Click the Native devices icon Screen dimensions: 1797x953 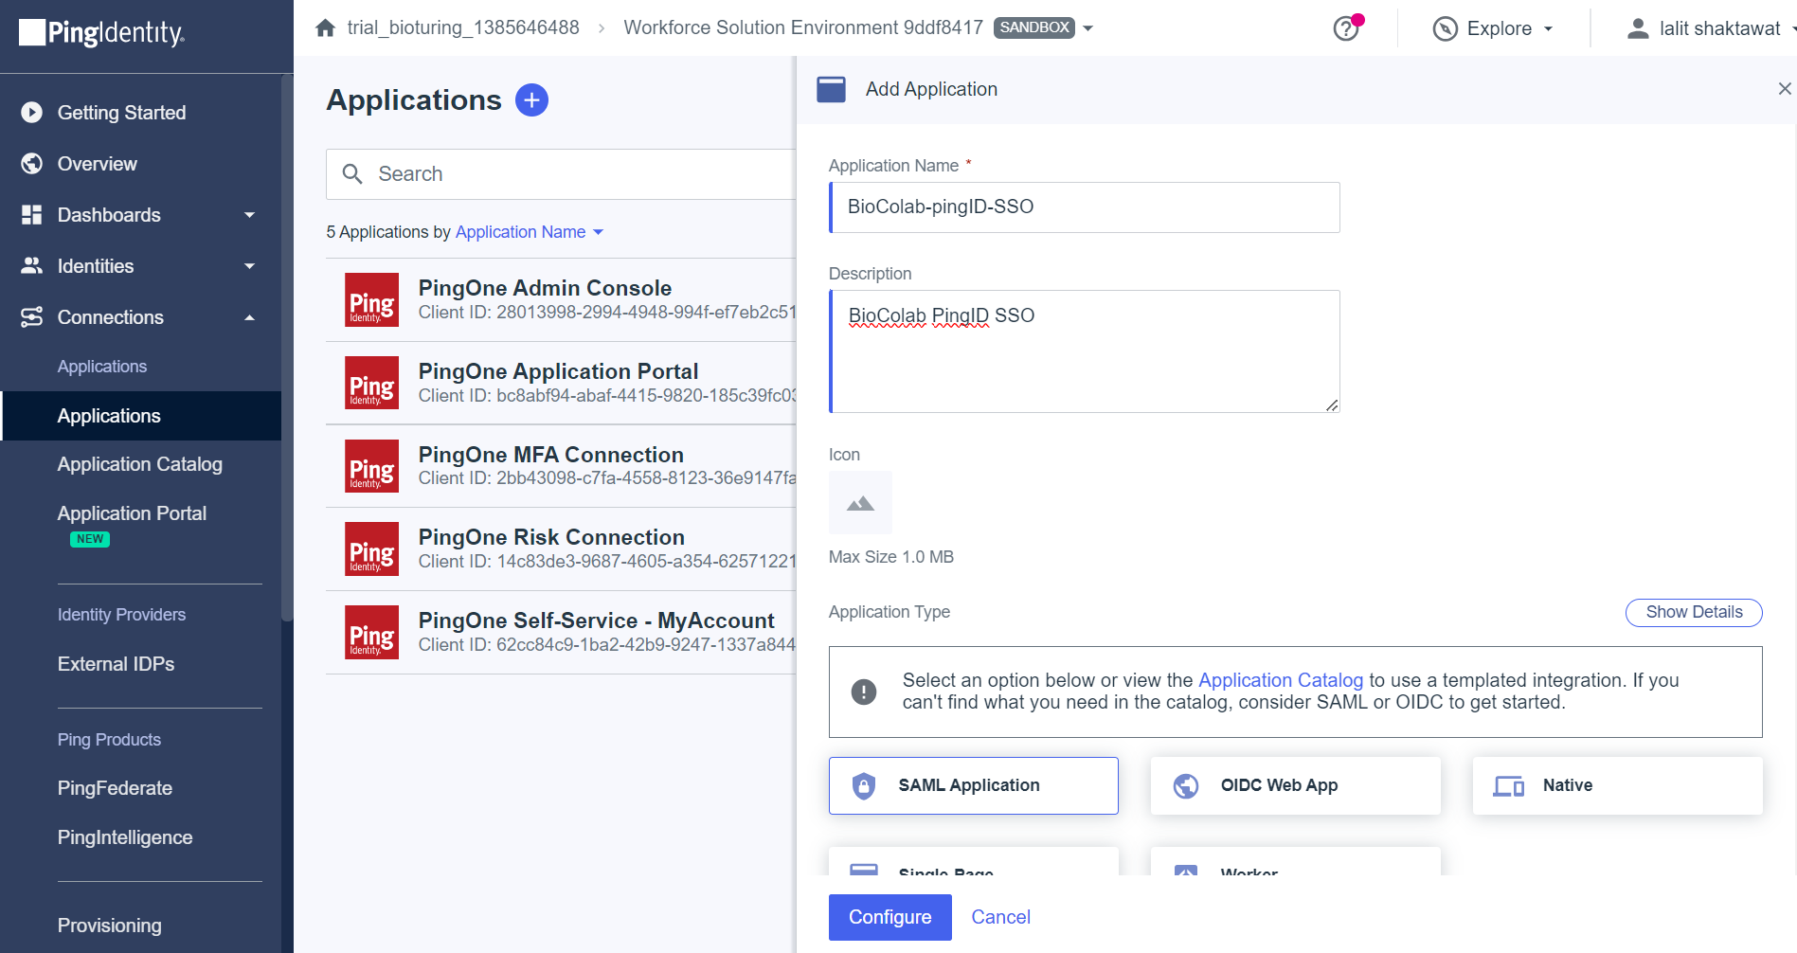coord(1508,785)
